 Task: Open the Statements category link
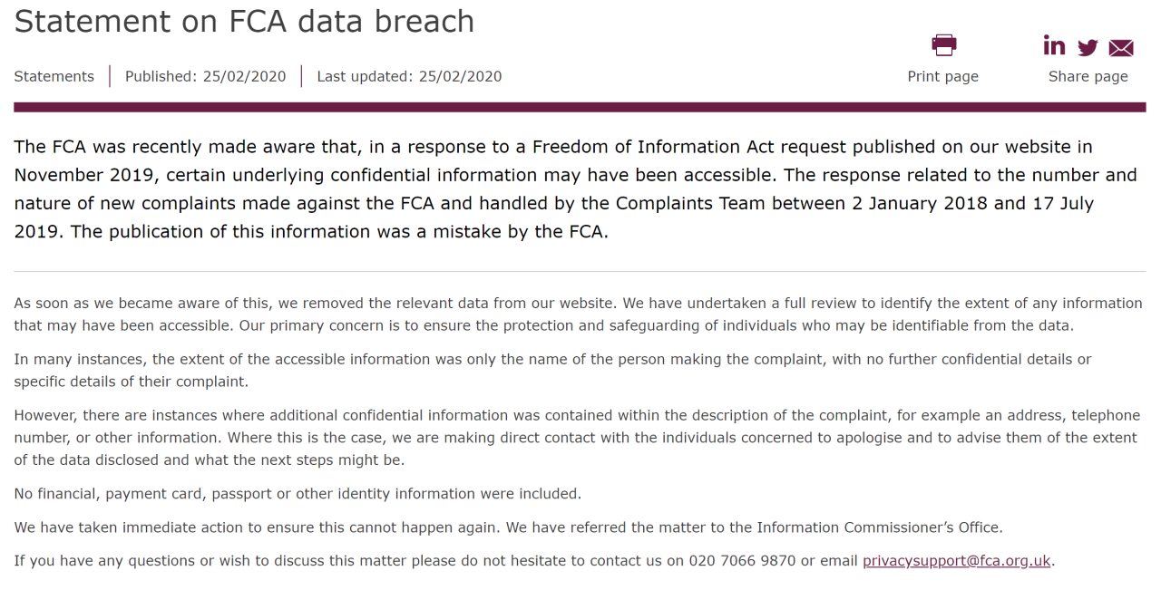(x=54, y=76)
